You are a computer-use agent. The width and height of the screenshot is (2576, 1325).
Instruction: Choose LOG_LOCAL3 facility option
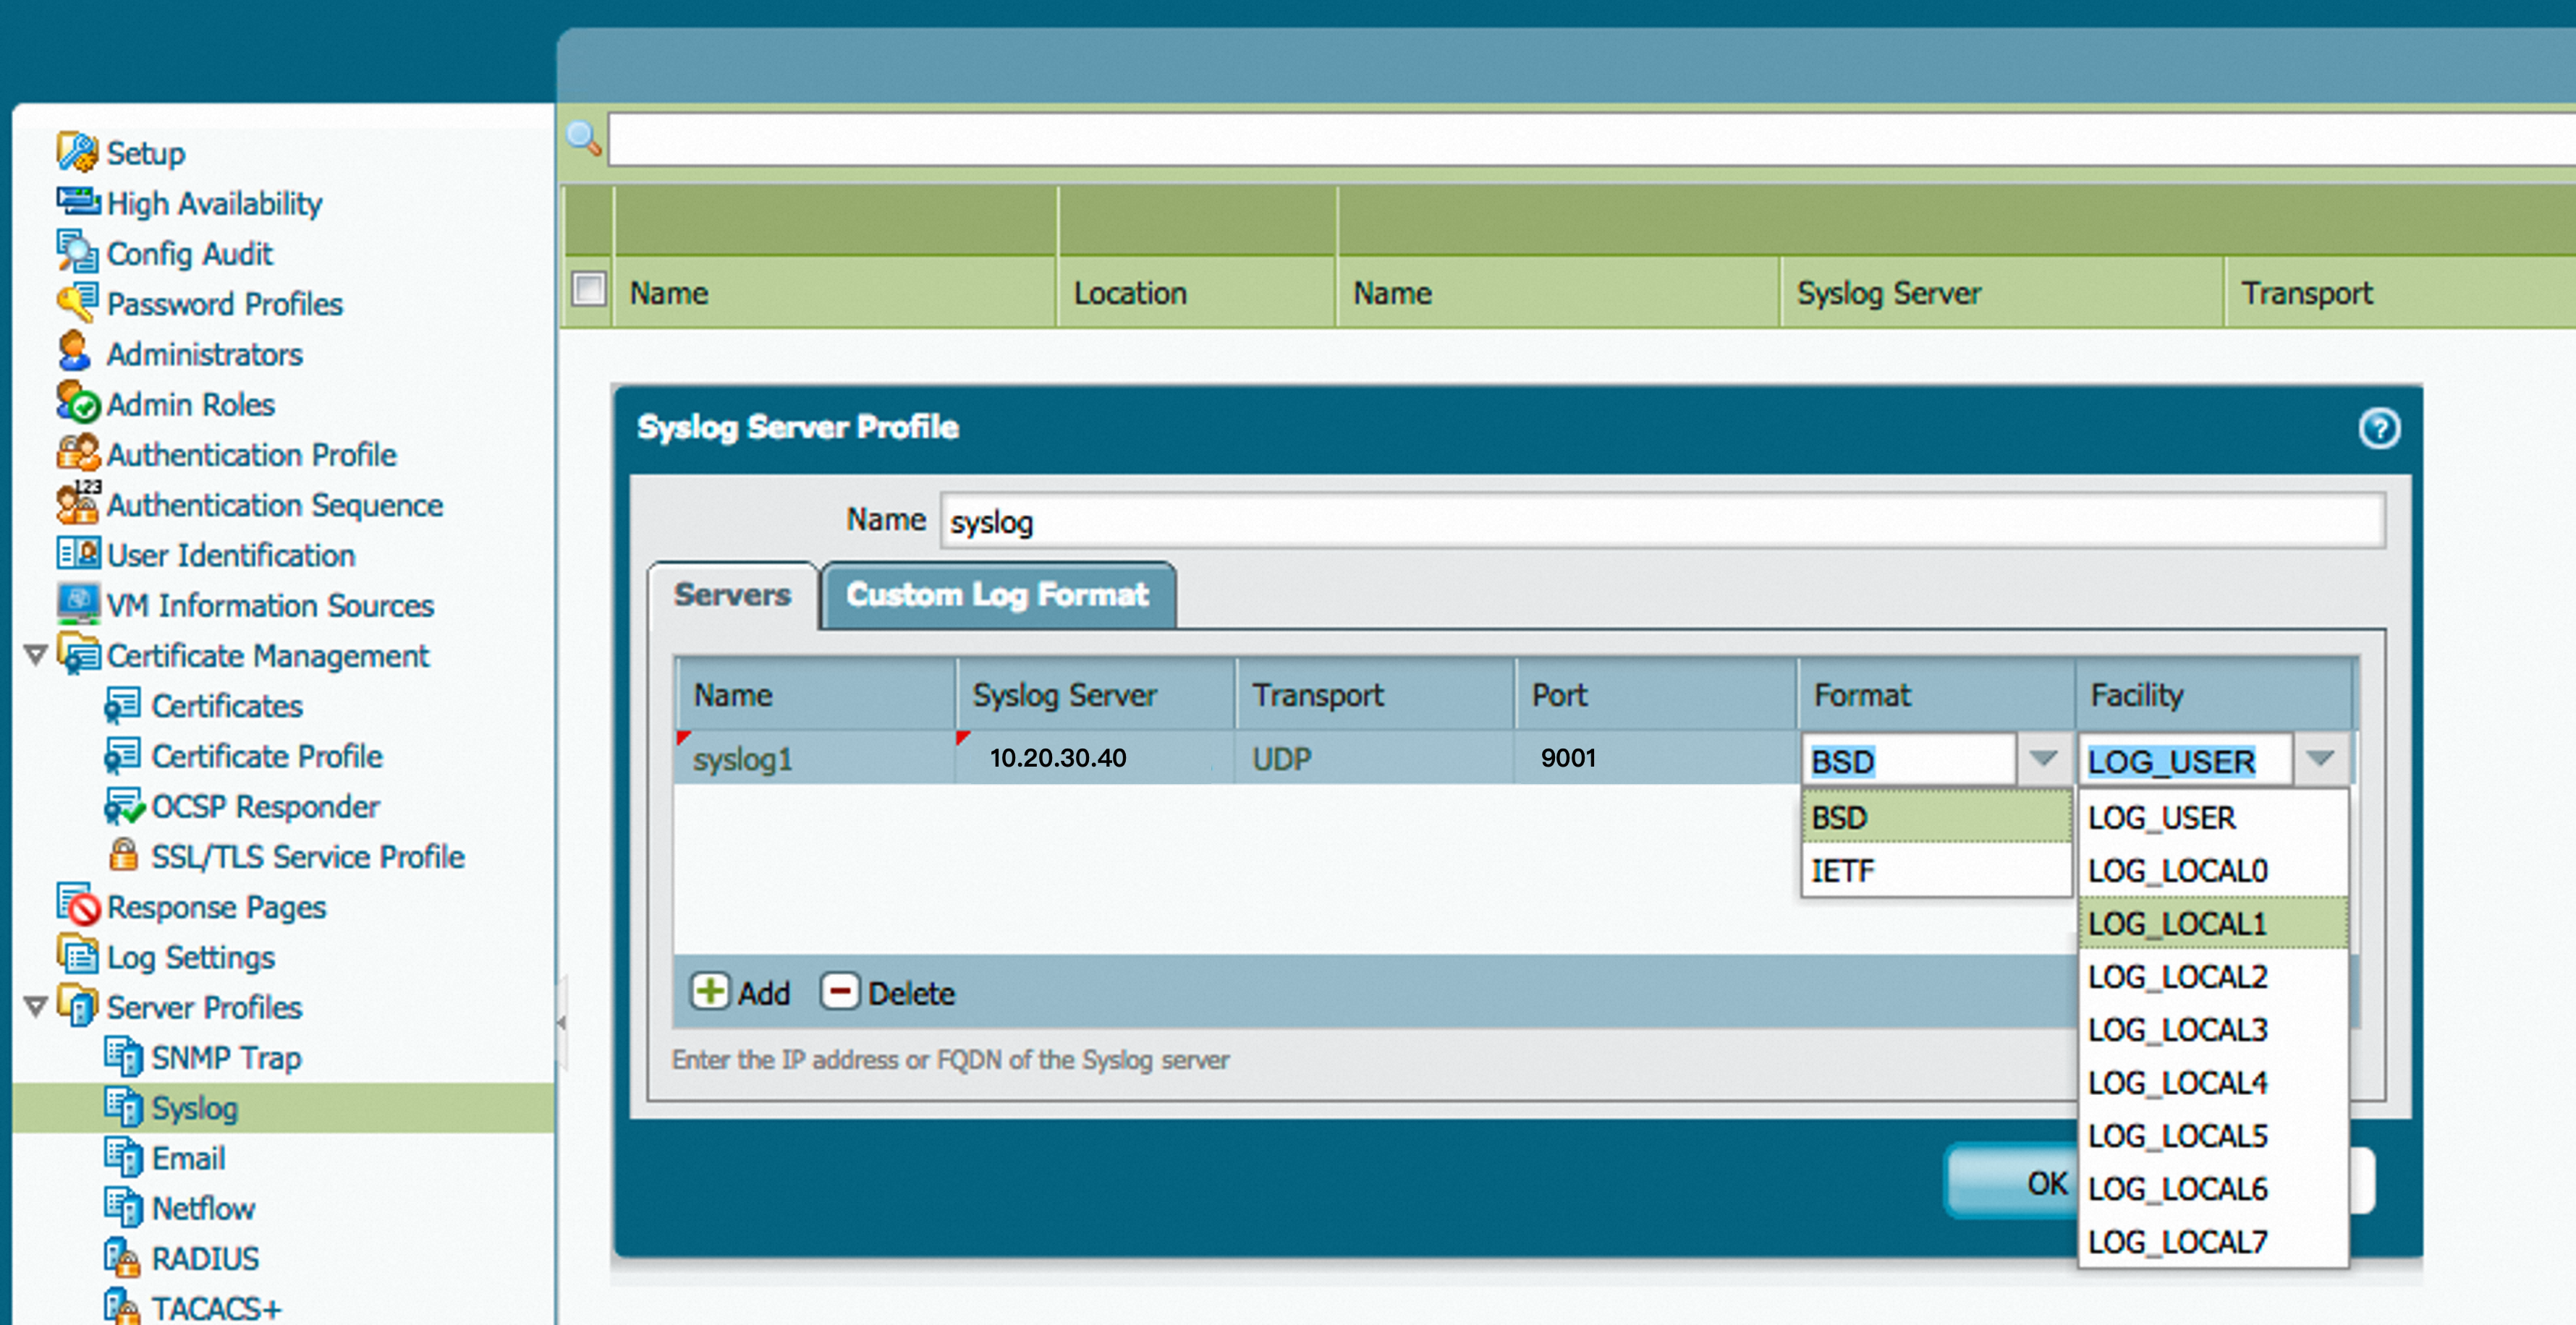click(x=2213, y=1029)
